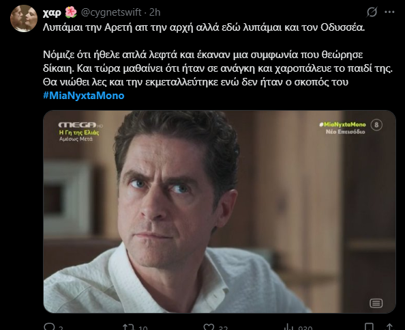Bookmark the post with the bookmark icon

(x=369, y=327)
